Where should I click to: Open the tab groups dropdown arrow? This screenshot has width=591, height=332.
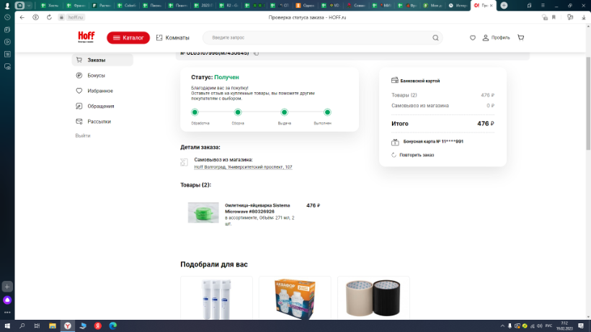pos(29,5)
